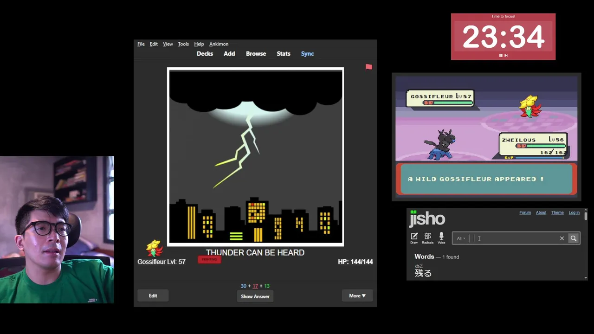Open the Tools menu in Anki
The height and width of the screenshot is (334, 594).
pos(183,44)
